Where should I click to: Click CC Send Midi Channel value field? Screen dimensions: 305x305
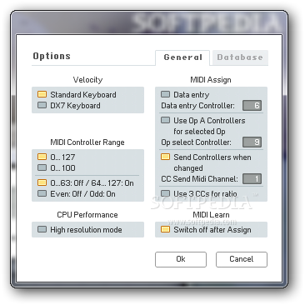click(252, 179)
